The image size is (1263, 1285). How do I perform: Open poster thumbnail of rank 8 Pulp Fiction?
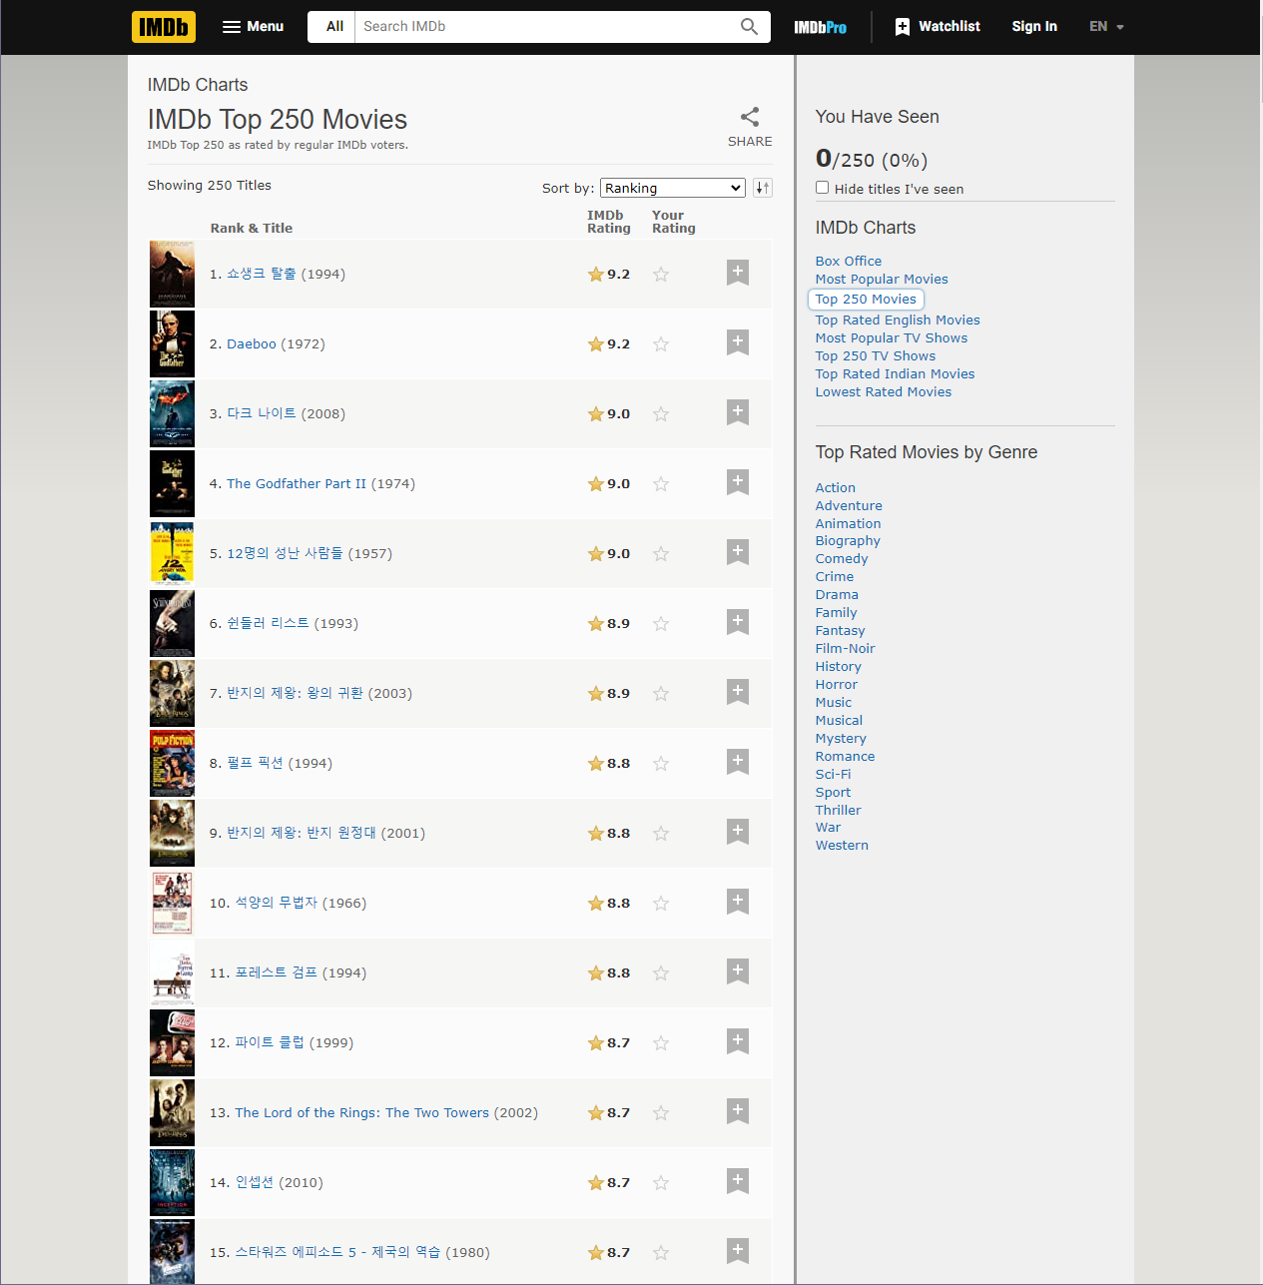click(x=172, y=763)
